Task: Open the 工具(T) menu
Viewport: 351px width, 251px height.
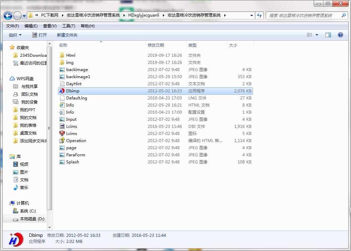Action: tap(69, 26)
